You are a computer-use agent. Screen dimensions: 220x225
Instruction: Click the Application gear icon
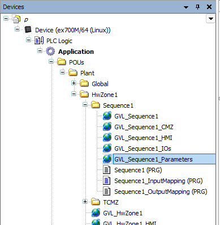click(x=50, y=51)
